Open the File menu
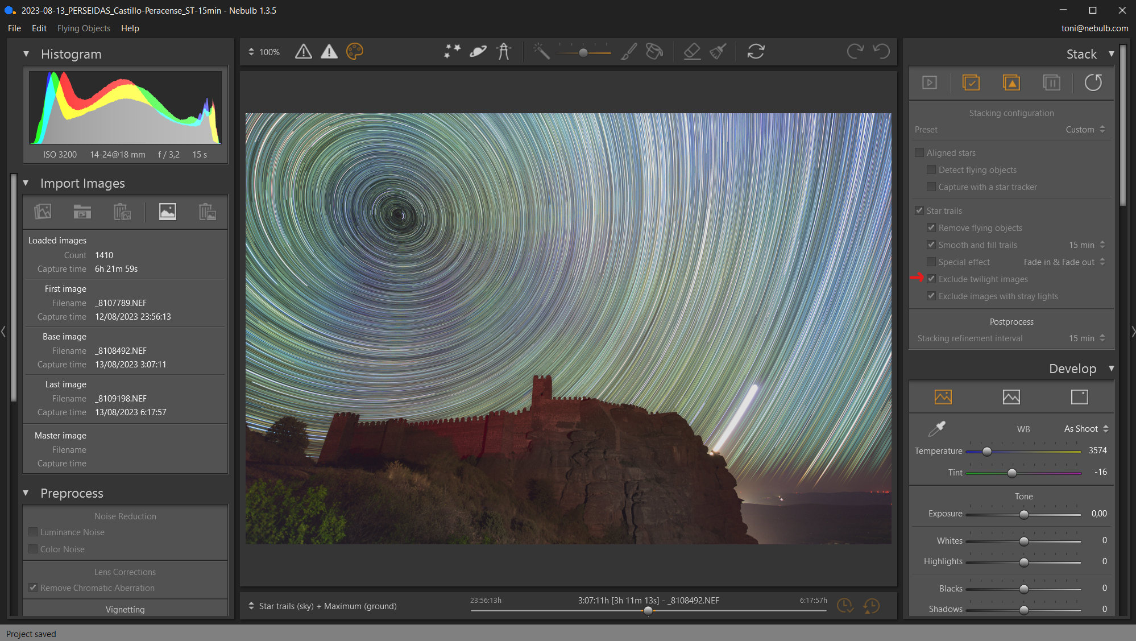 [14, 28]
